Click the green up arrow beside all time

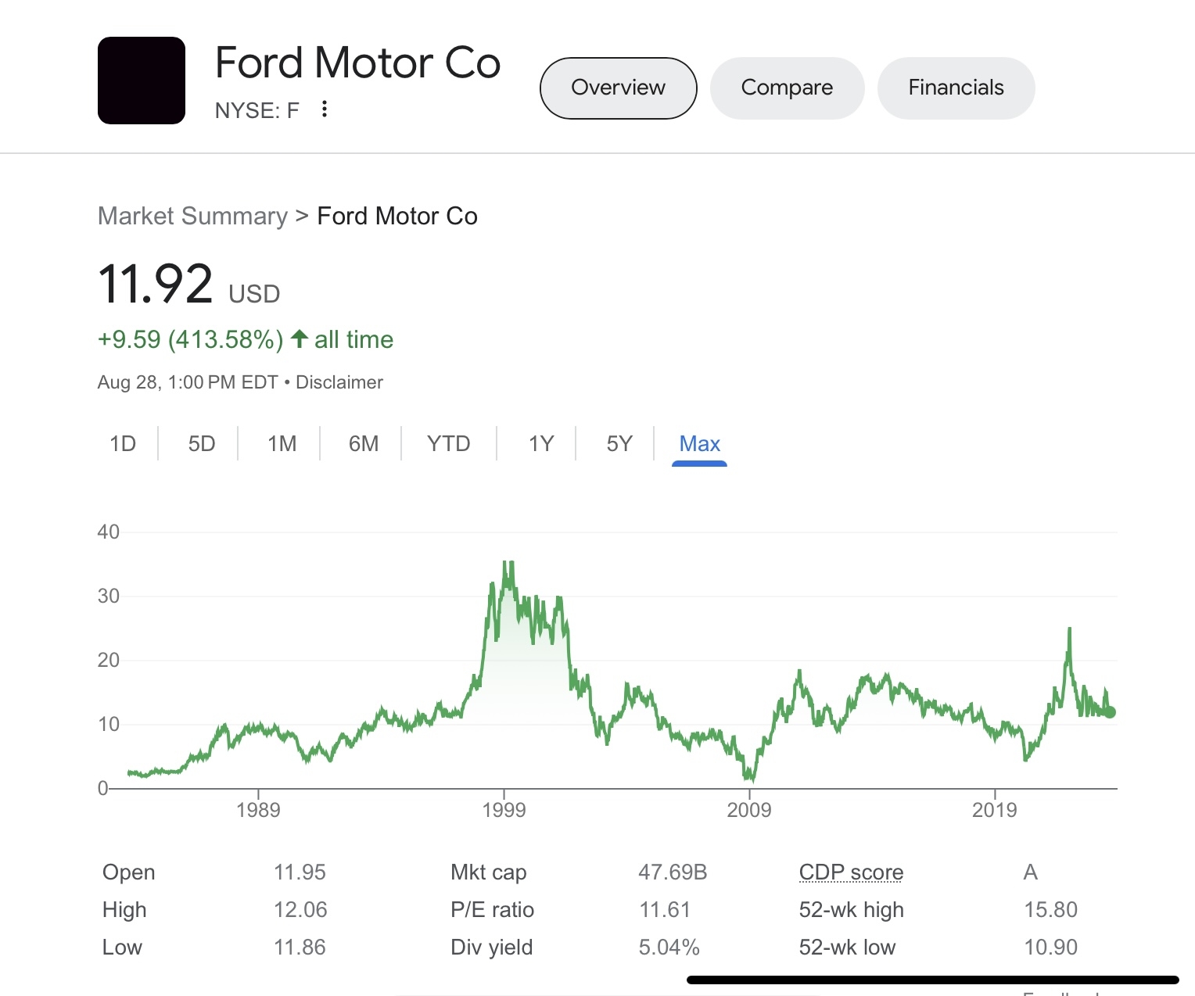[x=299, y=339]
